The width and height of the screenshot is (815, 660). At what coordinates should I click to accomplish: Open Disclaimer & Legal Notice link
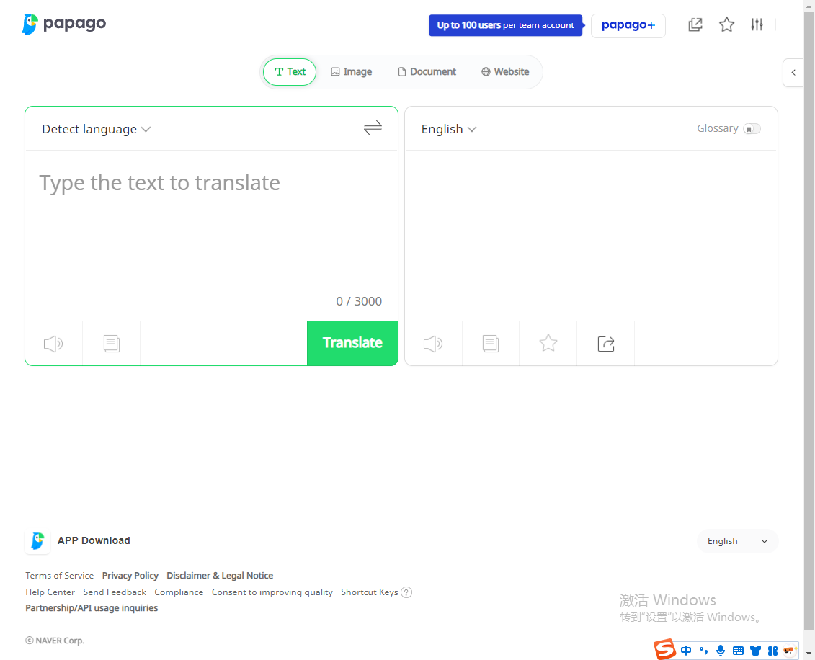pyautogui.click(x=220, y=576)
